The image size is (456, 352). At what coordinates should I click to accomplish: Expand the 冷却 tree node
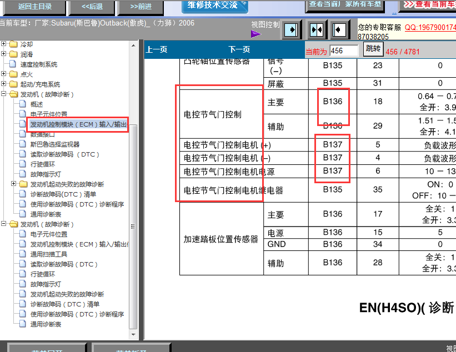(x=3, y=44)
